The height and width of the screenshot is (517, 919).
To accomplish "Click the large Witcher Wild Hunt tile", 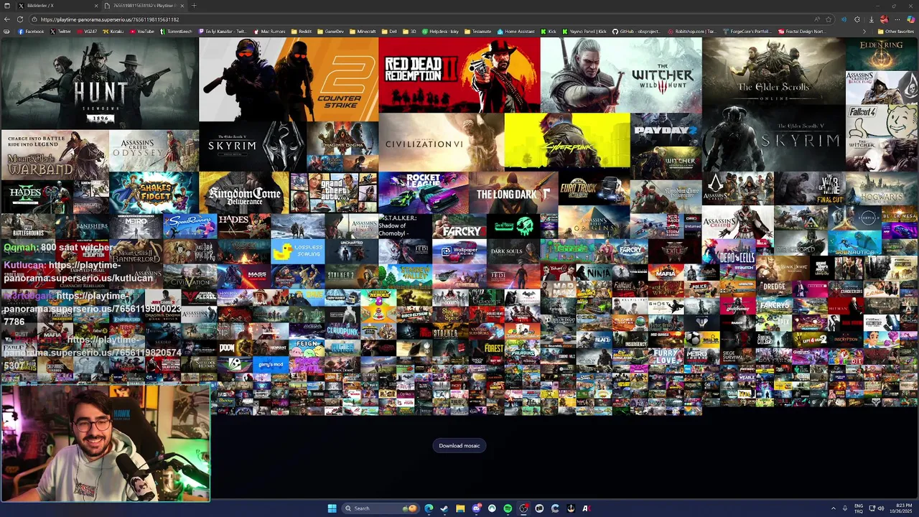I will coord(621,75).
